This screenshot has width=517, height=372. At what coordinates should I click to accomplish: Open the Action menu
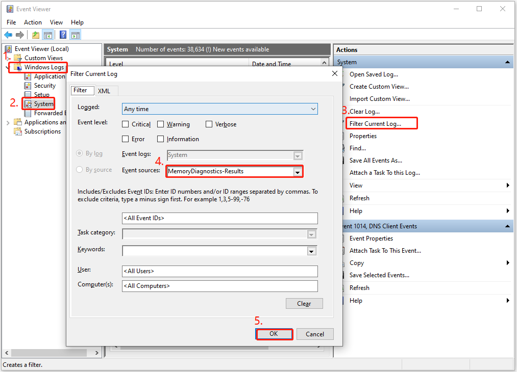coord(33,22)
